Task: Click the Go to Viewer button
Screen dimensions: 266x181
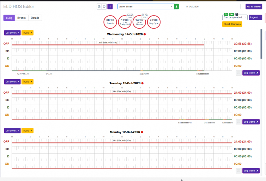Action: [254, 7]
